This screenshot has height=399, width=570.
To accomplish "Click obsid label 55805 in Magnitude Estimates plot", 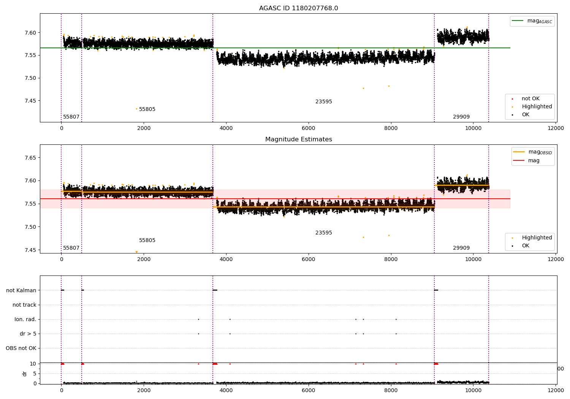I will point(147,241).
